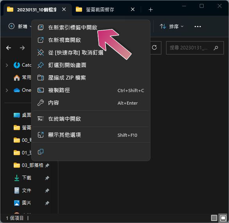Open the Catch item in sidebar
Image resolution: width=229 pixels, height=223 pixels.
tap(22, 65)
